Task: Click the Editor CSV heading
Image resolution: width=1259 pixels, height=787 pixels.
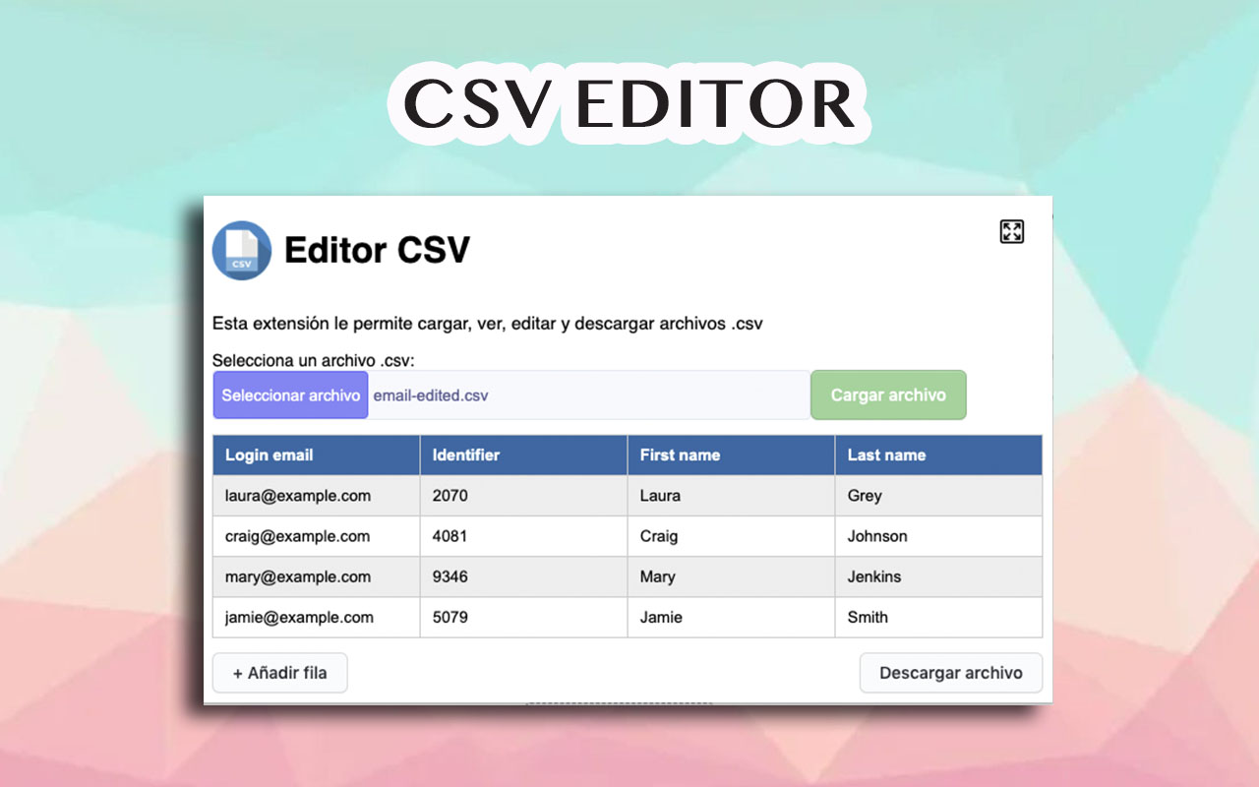Action: [378, 250]
